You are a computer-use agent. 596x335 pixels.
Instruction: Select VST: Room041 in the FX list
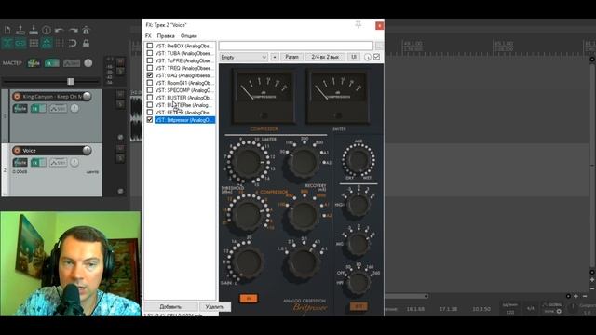point(184,83)
